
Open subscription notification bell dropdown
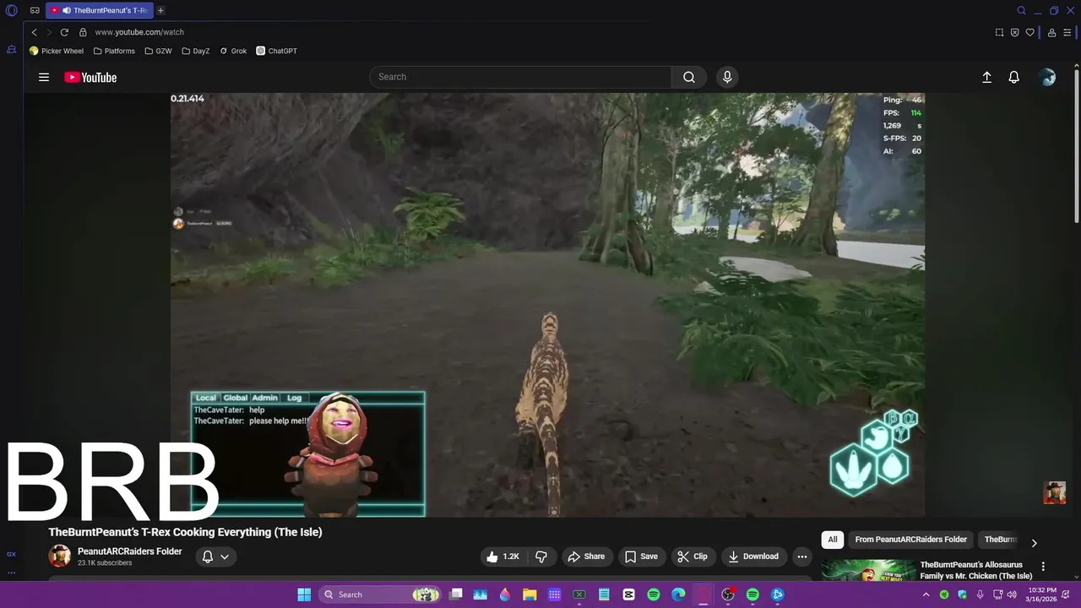[215, 556]
